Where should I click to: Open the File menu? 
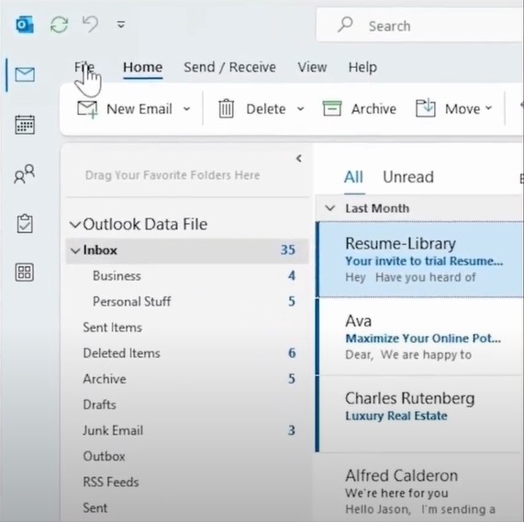[x=84, y=67]
